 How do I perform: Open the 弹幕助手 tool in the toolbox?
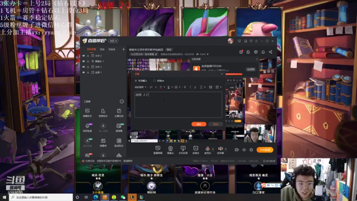pyautogui.click(x=87, y=113)
